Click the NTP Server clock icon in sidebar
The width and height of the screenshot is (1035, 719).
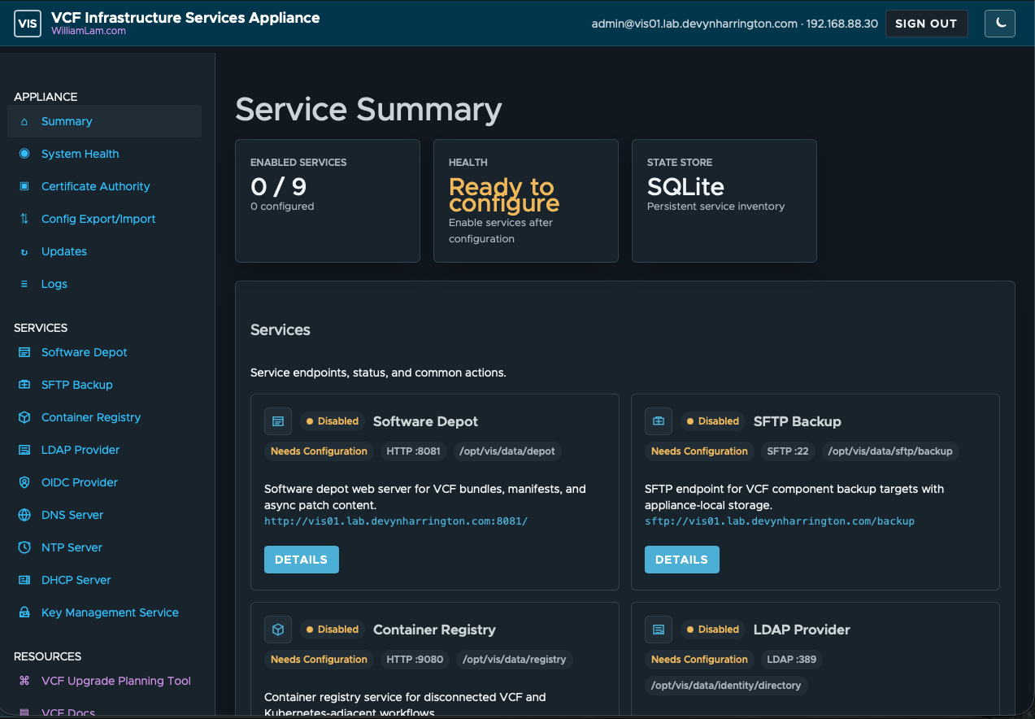[24, 547]
